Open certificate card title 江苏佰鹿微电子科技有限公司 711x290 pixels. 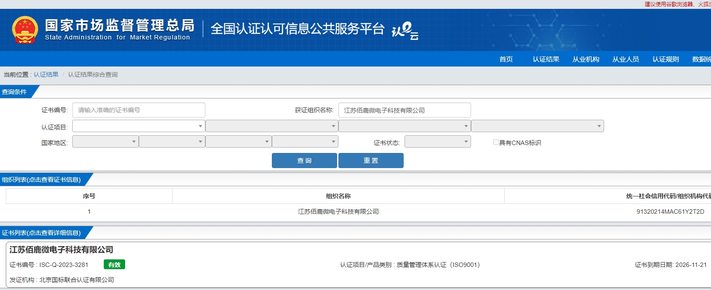[61, 250]
